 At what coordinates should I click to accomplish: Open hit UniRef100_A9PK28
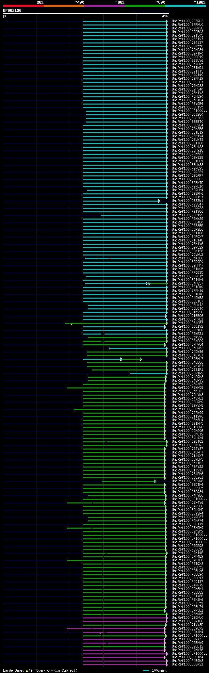[x=187, y=28]
